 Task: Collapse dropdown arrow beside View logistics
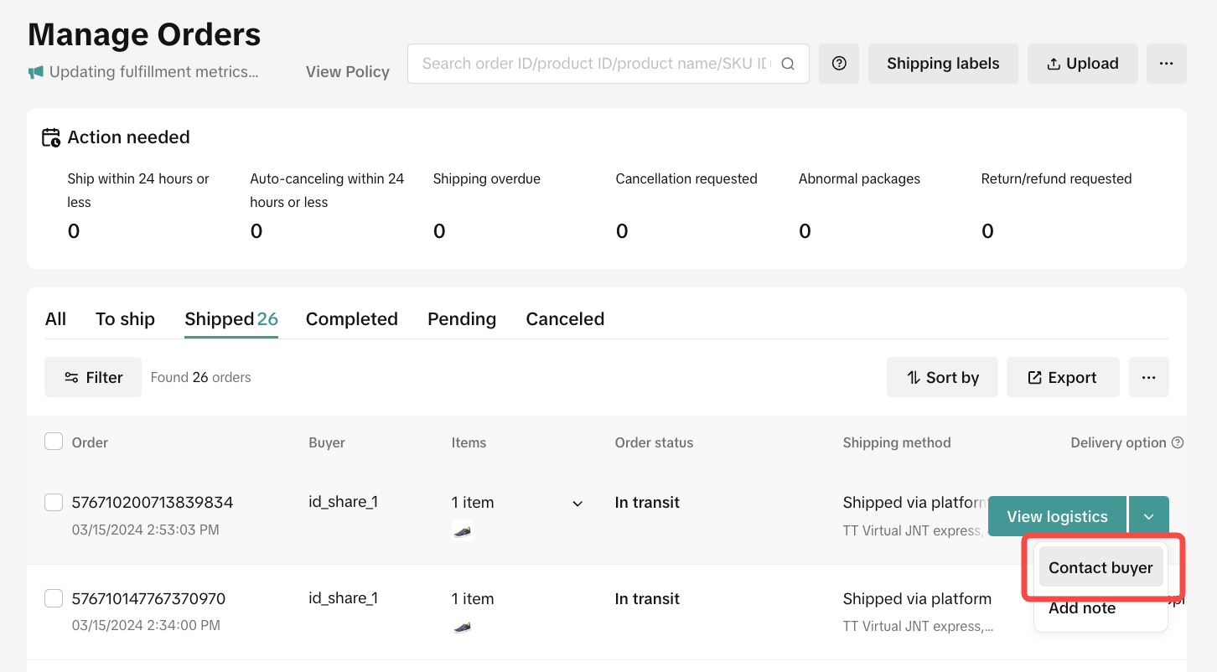1148,516
